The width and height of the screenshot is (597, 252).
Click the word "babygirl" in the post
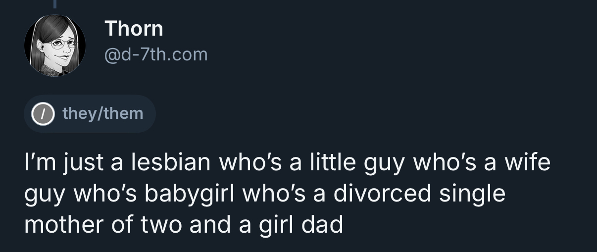tap(188, 193)
